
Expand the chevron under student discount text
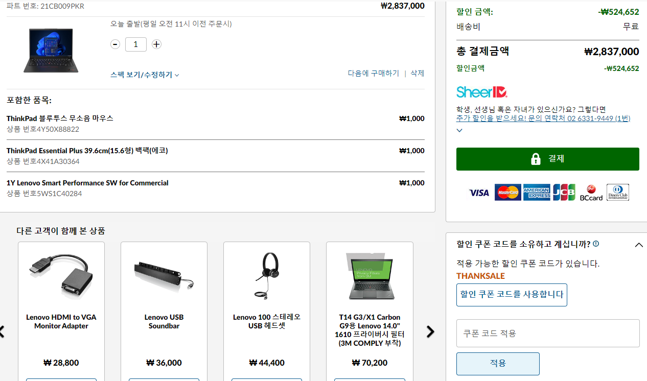click(x=459, y=130)
